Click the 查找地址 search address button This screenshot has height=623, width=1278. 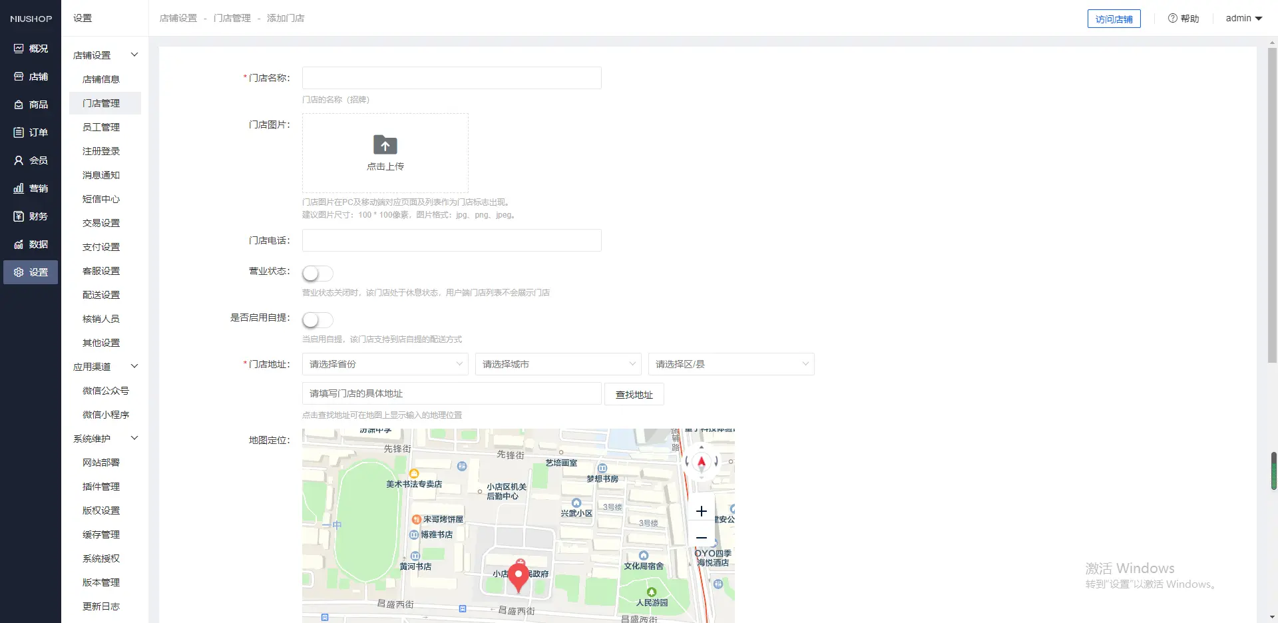pyautogui.click(x=634, y=395)
